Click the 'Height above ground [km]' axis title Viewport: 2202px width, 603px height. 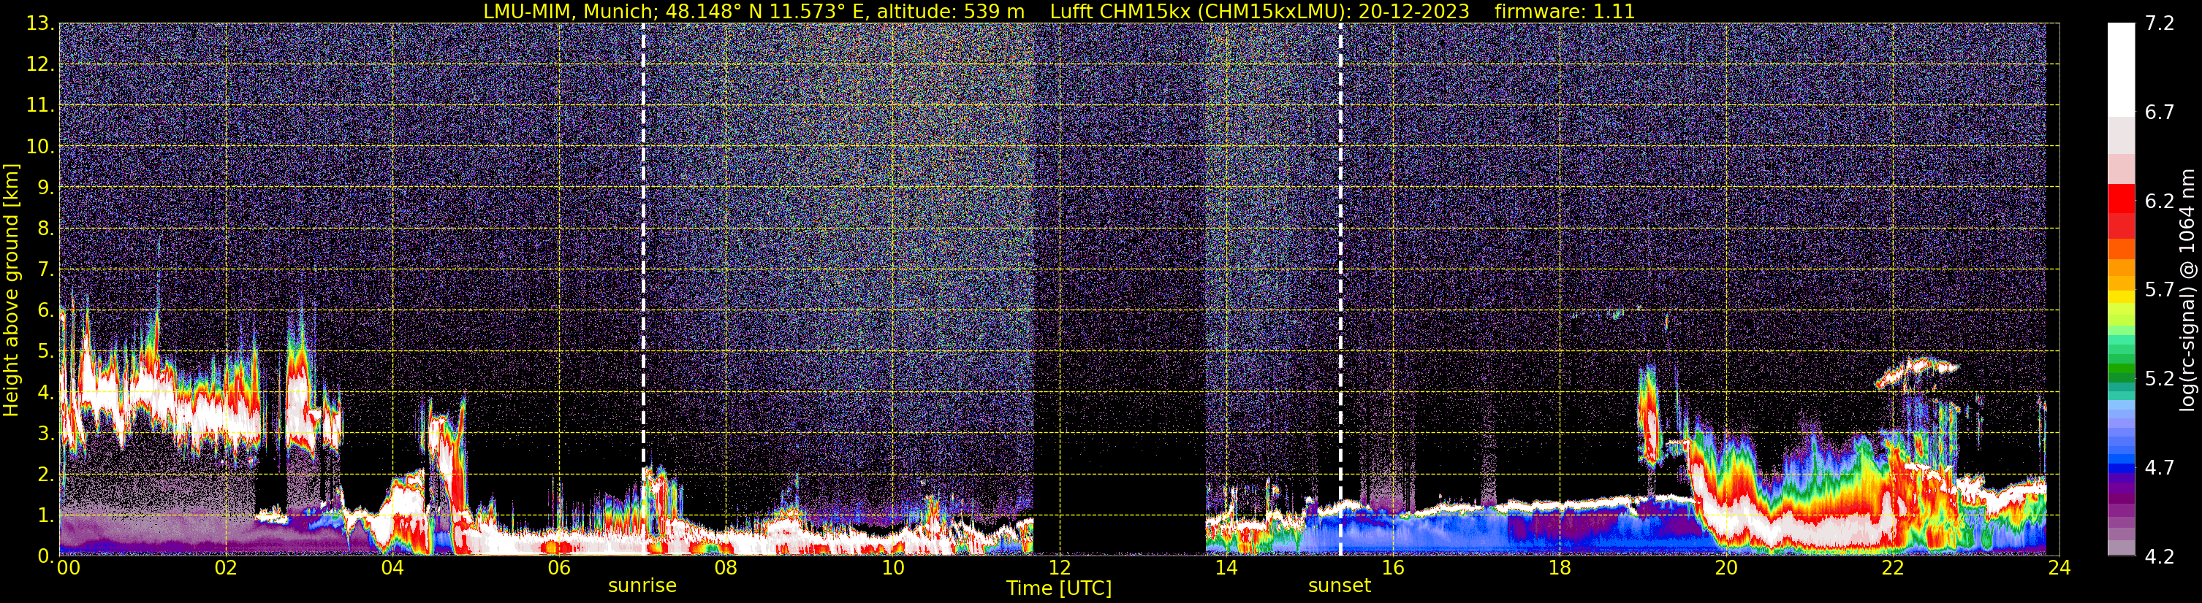coord(11,291)
